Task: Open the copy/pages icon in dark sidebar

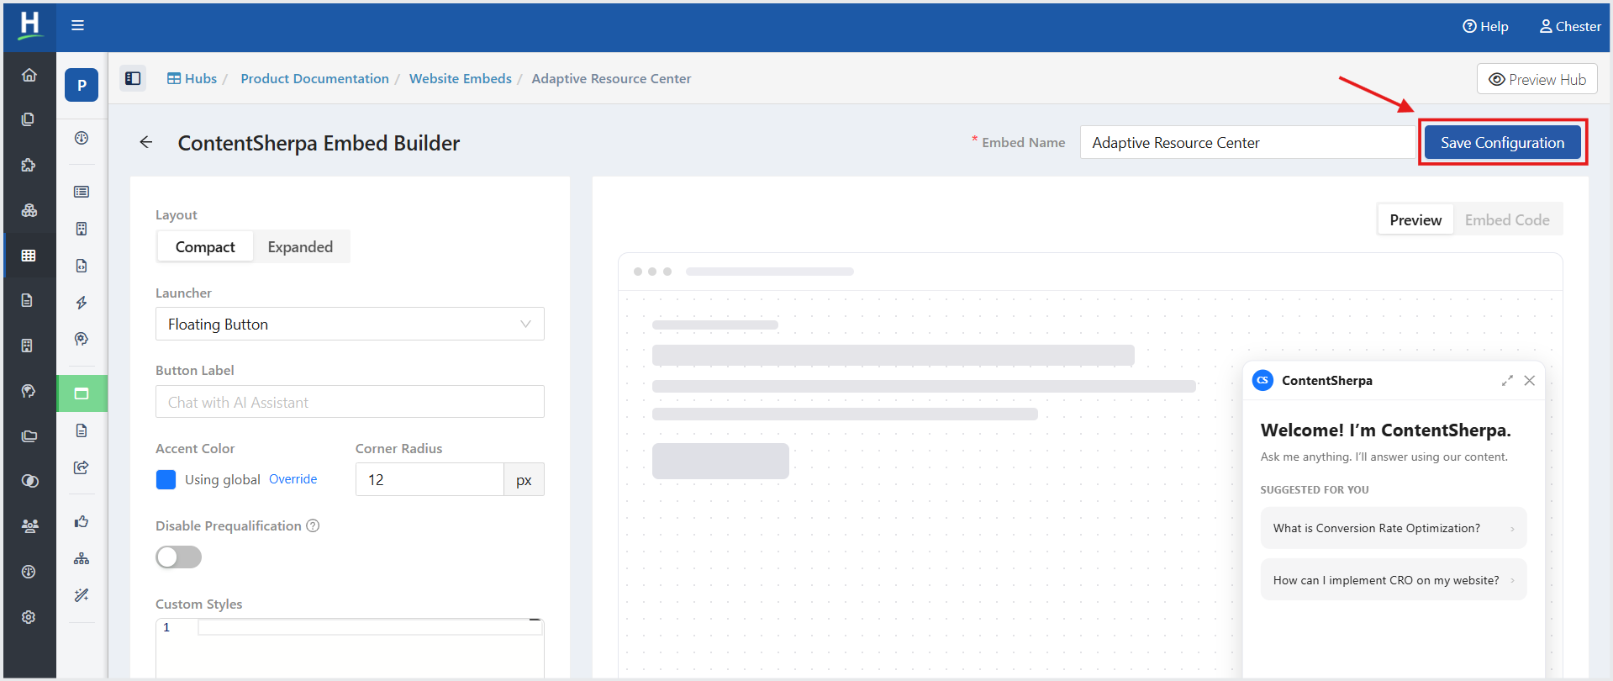Action: pos(29,119)
